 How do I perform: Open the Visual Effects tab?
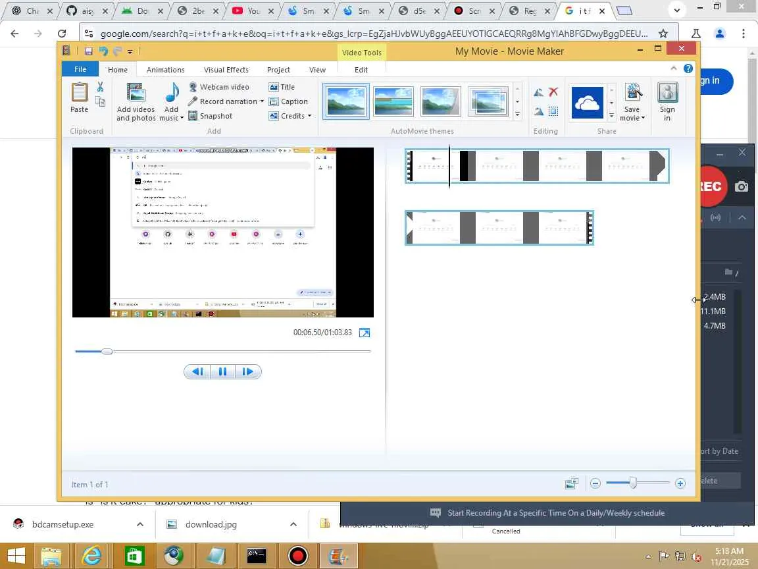tap(226, 70)
